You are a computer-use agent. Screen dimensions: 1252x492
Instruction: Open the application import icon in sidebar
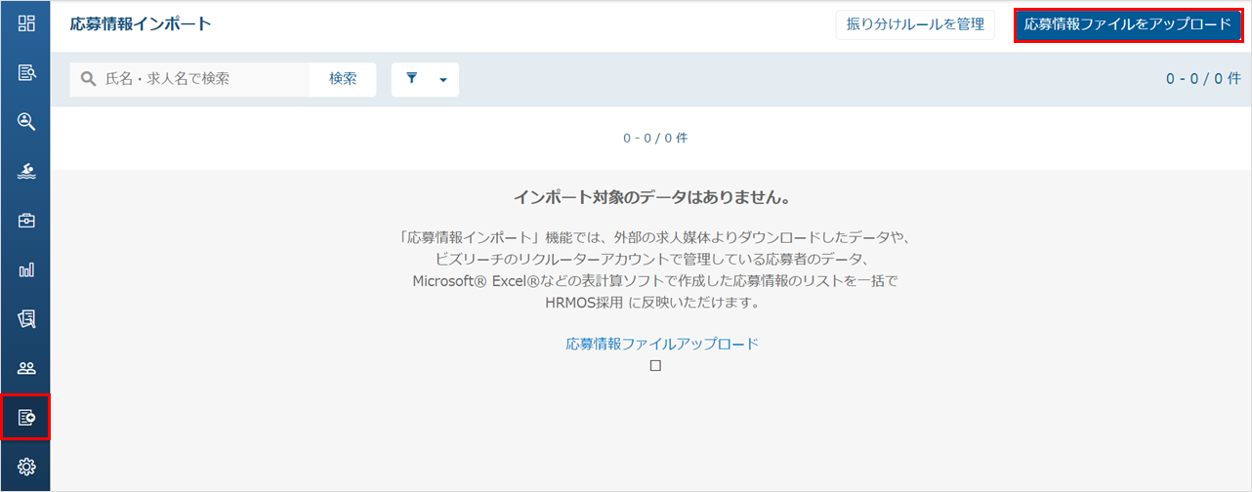click(26, 418)
